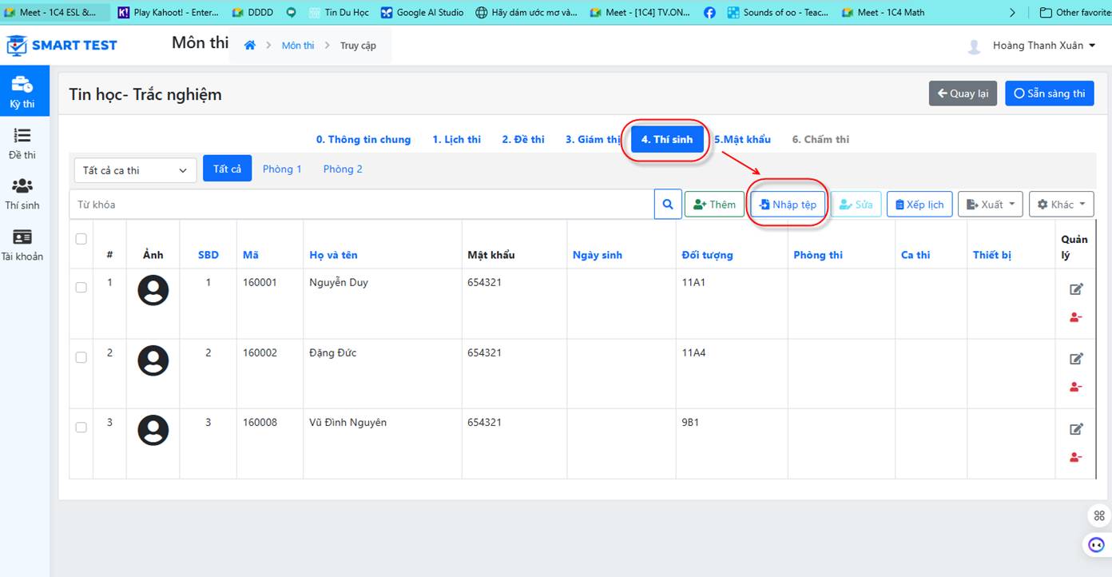Image resolution: width=1112 pixels, height=577 pixels.
Task: Open the Hoàng Thanh Xuân user menu
Action: [1043, 46]
